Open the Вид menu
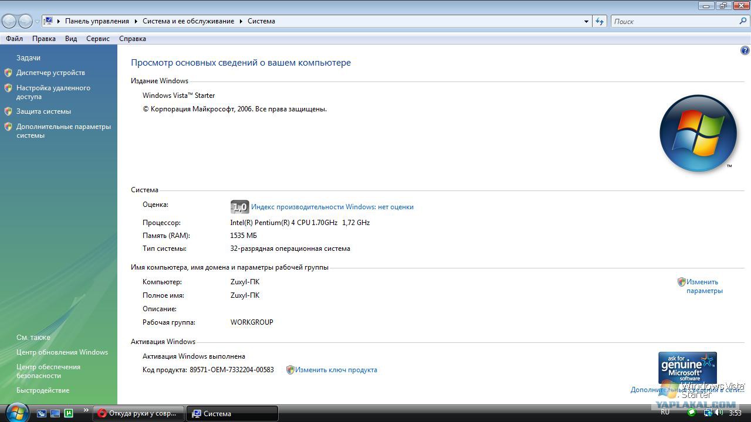 [71, 39]
